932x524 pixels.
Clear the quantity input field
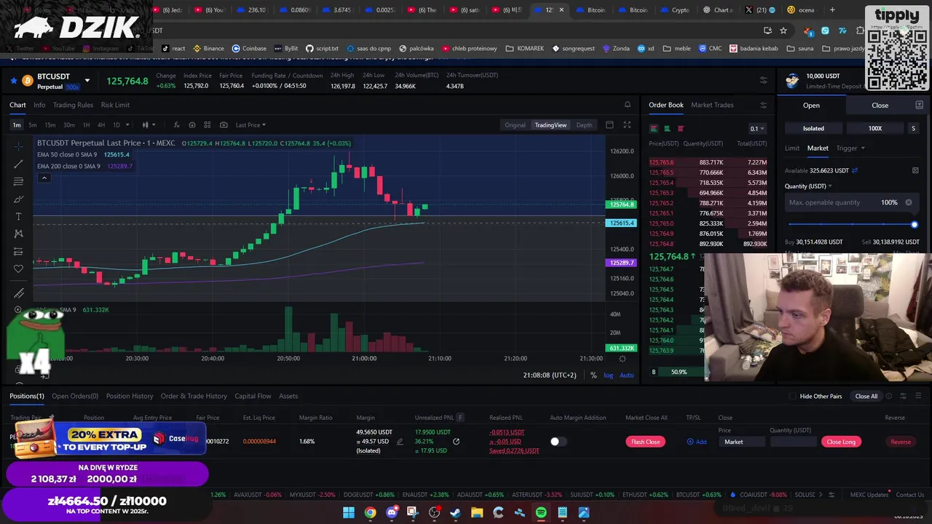(x=909, y=202)
